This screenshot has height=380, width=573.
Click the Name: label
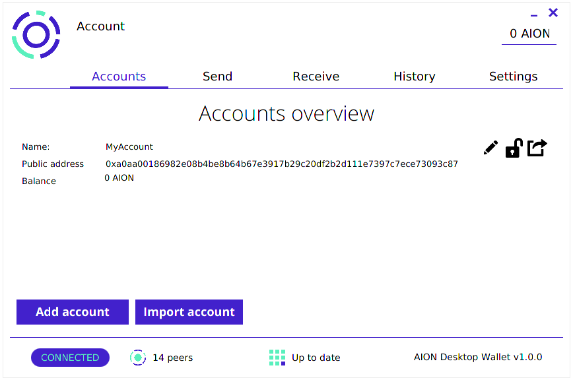pos(36,146)
